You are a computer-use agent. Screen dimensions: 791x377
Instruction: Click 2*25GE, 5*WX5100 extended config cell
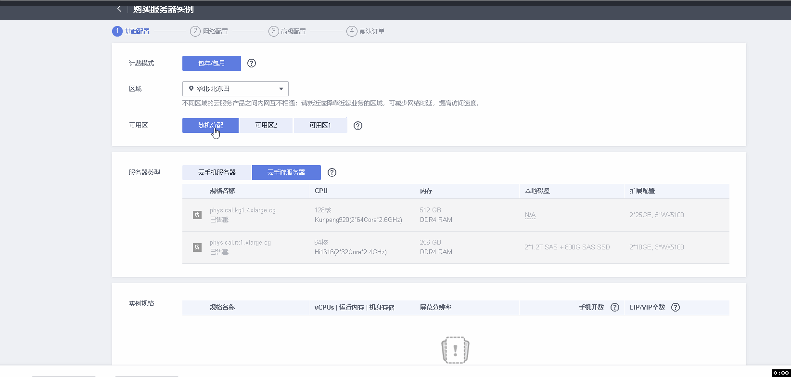point(657,215)
